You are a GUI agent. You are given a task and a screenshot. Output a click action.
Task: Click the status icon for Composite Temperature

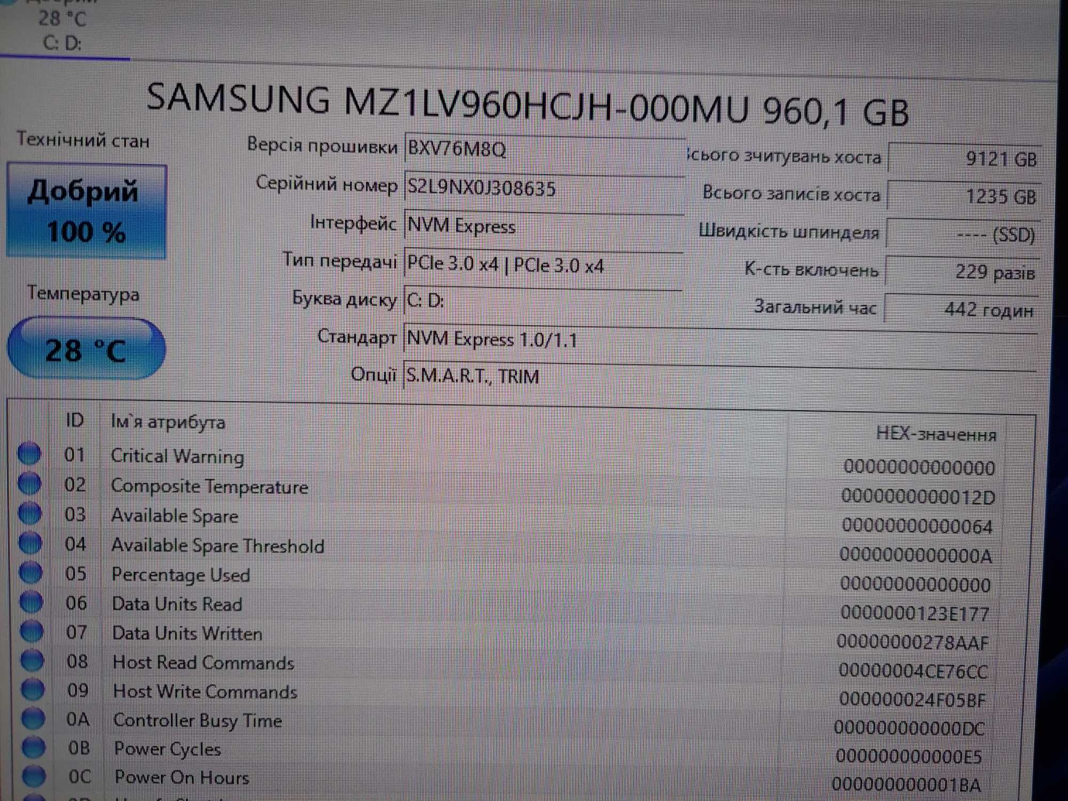click(29, 483)
